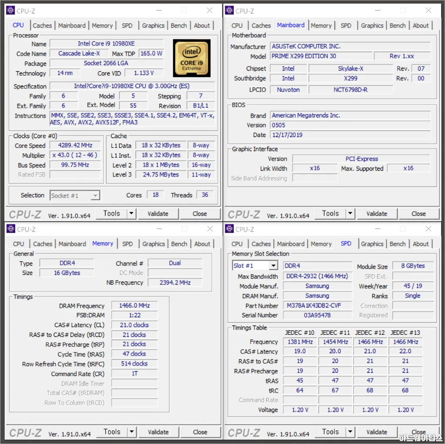Click the Week/Year value 45 / 19
445x444 pixels.
(413, 286)
